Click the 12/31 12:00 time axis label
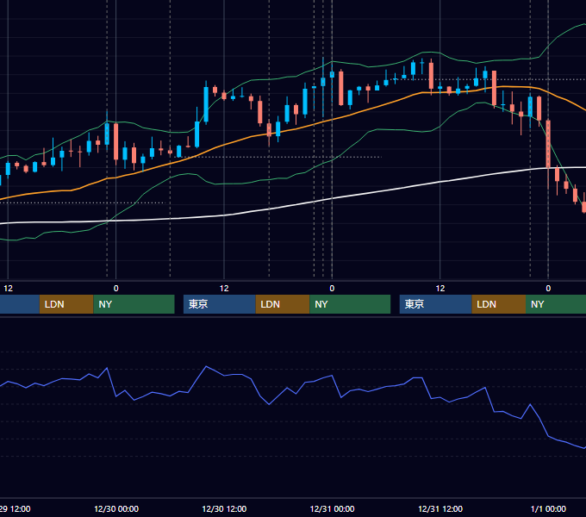This screenshot has height=517, width=586. [x=440, y=508]
